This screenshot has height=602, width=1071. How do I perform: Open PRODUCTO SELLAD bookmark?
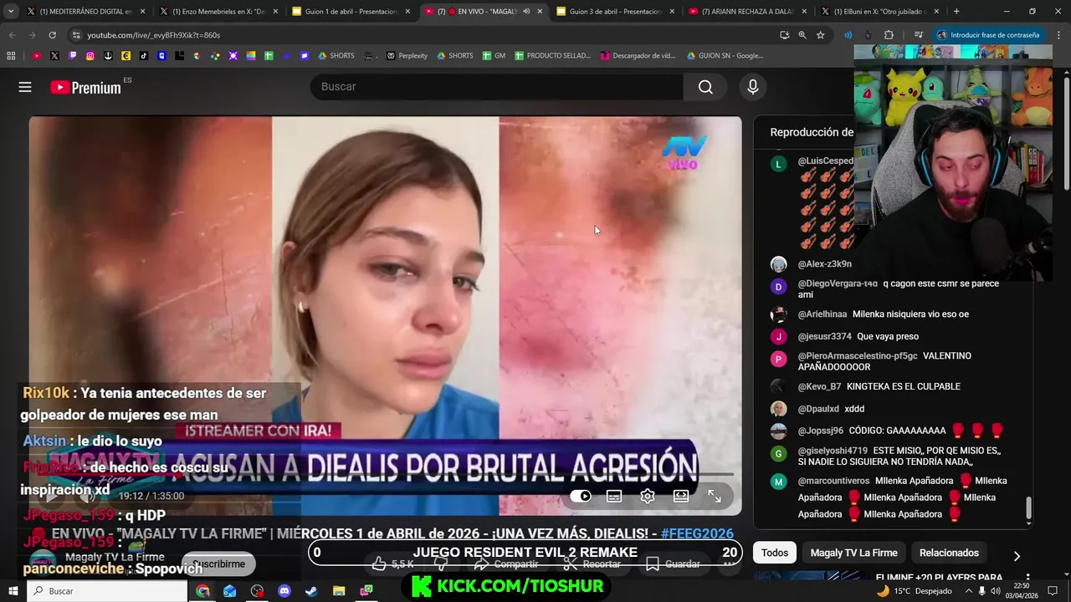552,56
